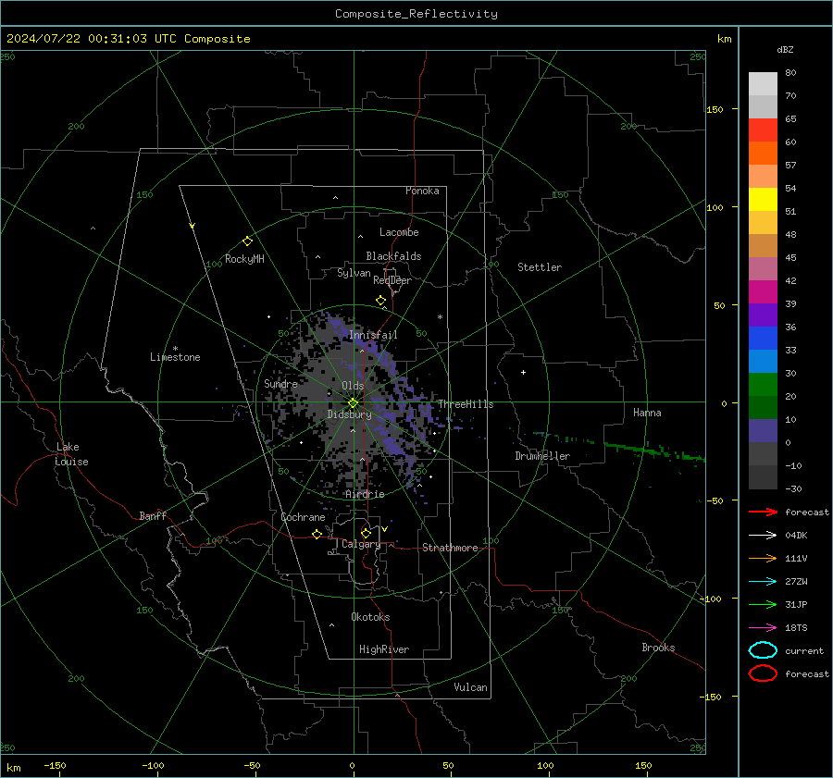The height and width of the screenshot is (778, 833).
Task: Click the magenta 18TS arrow icon
Action: point(763,628)
